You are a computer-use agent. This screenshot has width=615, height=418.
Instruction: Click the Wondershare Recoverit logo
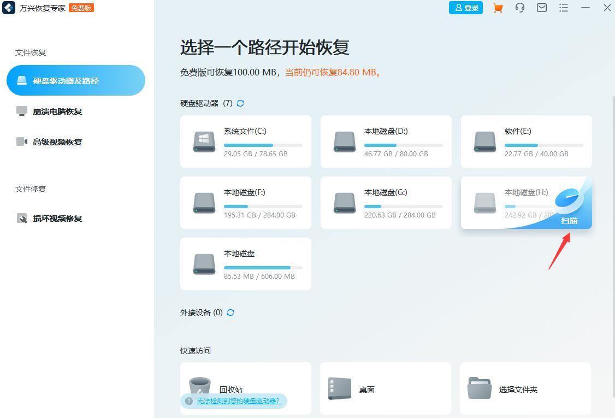pos(9,8)
